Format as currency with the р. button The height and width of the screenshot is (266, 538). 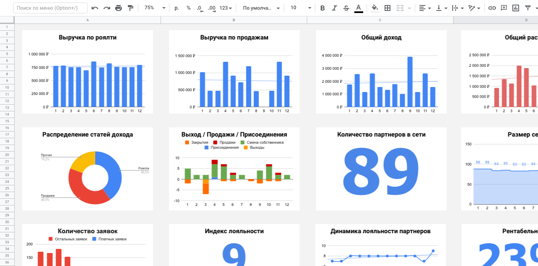click(177, 8)
